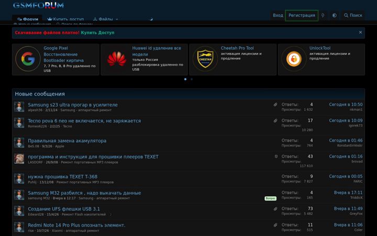377x236 pixels.
Task: Click the Регистрация button
Action: (x=302, y=15)
